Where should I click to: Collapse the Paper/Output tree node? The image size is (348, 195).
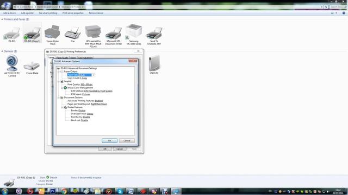59,71
